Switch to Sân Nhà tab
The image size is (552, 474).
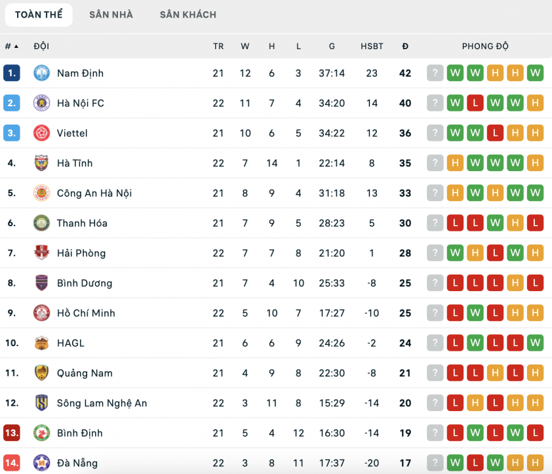(x=111, y=15)
